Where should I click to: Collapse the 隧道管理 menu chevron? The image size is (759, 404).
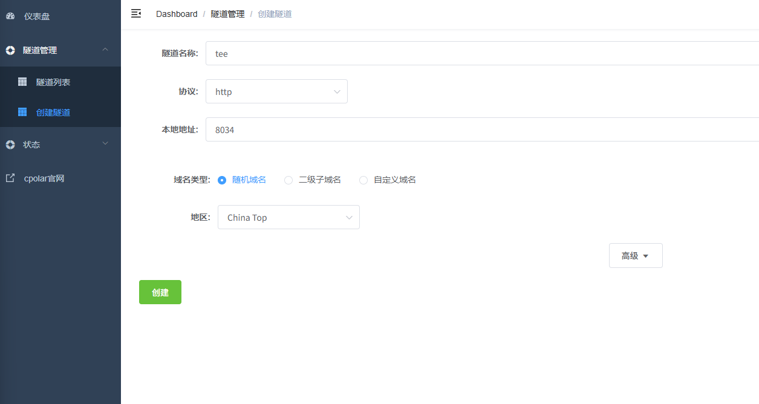105,50
